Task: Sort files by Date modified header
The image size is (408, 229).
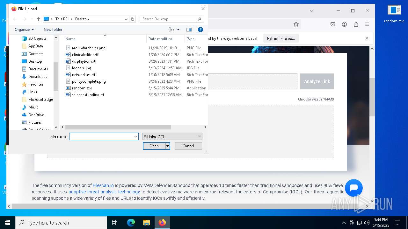Action: point(160,39)
